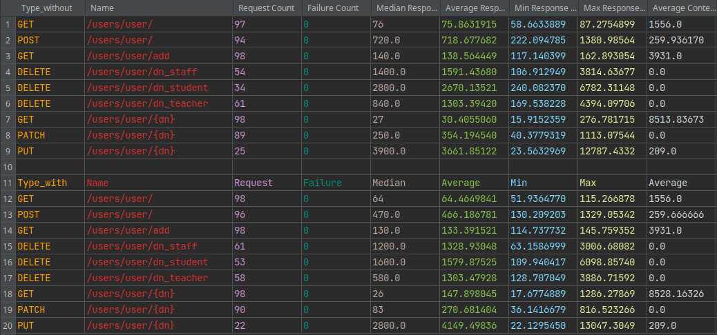Sort by the Request Count column header
This screenshot has width=717, height=335.
click(x=266, y=8)
